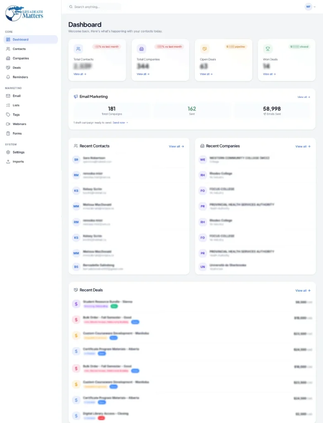Click the Recent Companies header icon

tap(202, 146)
